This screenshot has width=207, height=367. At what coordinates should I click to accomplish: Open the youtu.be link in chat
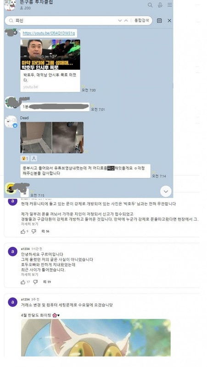(49, 33)
